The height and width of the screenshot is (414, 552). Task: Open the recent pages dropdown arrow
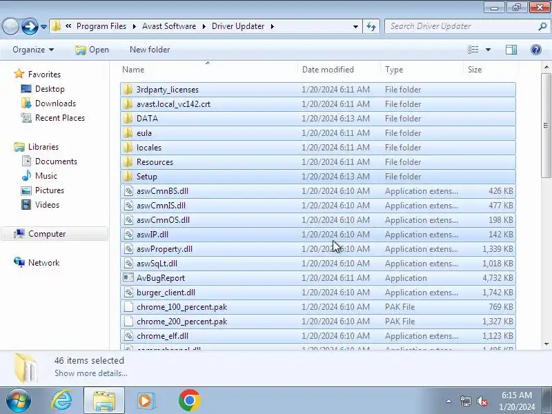coord(43,27)
